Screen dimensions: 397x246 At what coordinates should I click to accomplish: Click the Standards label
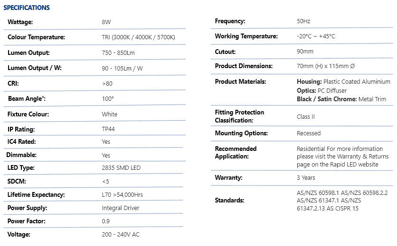click(x=229, y=200)
